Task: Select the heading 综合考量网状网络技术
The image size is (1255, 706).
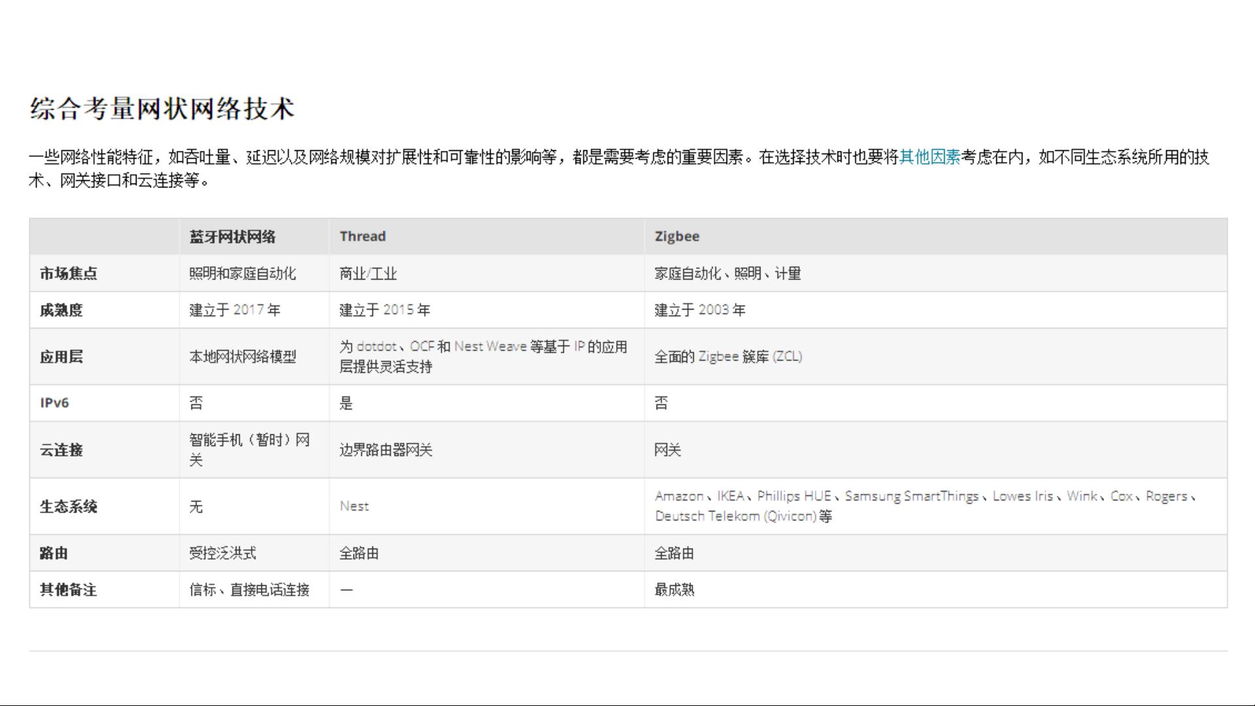Action: (162, 108)
